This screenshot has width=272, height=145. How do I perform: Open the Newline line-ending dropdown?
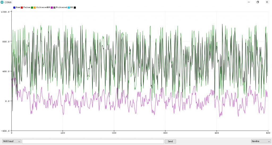tap(261, 141)
